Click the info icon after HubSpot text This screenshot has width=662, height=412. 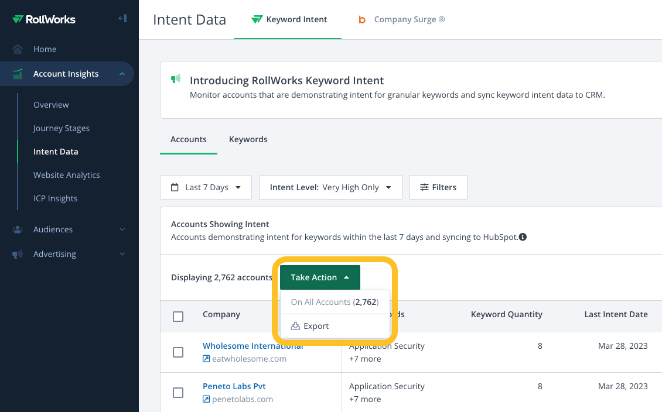(523, 237)
